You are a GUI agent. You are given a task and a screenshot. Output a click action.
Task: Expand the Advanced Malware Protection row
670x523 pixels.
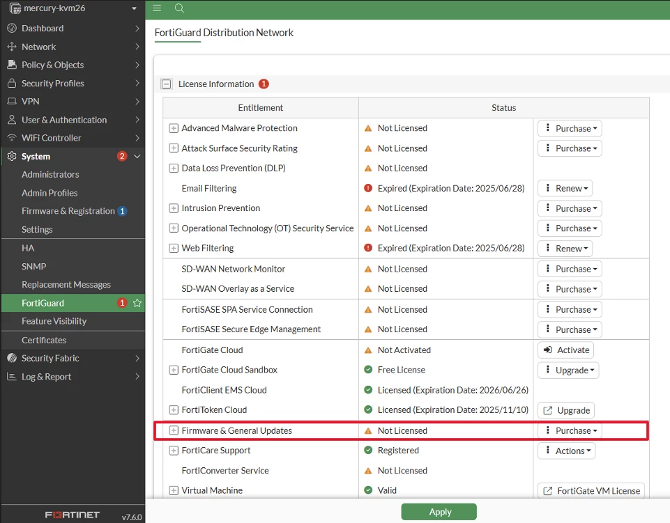174,128
